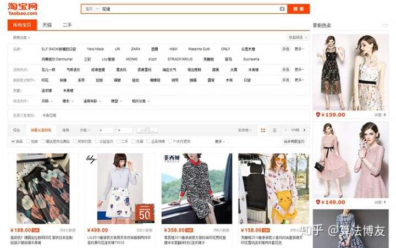Open the 宝贝 search type dropdown
The width and height of the screenshot is (396, 248).
pos(92,9)
